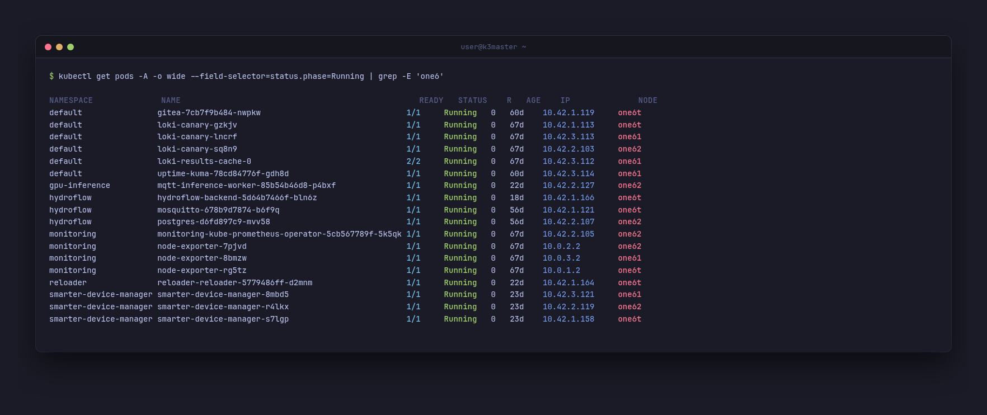Click IP address 10.0.2.2
Viewport: 987px width, 415px height.
(561, 247)
